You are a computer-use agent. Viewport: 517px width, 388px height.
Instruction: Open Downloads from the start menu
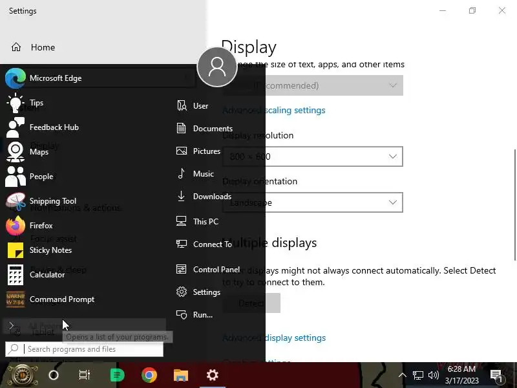pyautogui.click(x=204, y=197)
